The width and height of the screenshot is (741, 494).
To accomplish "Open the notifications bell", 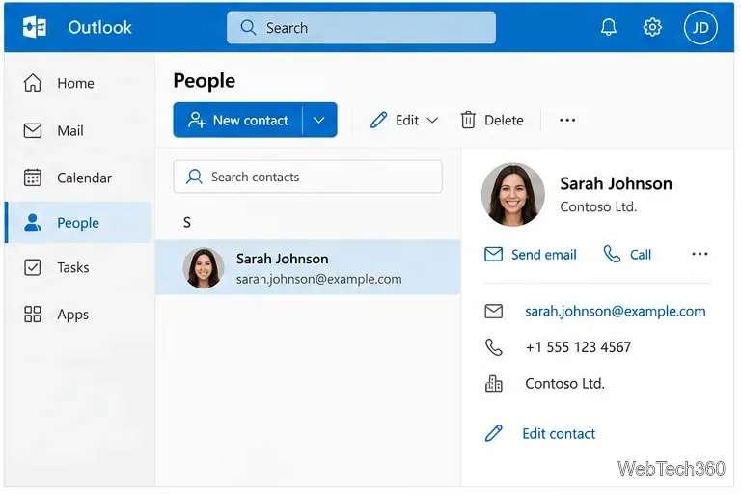I will click(609, 27).
